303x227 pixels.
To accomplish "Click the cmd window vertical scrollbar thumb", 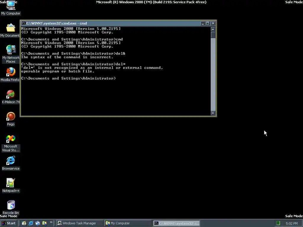I will (x=213, y=35).
